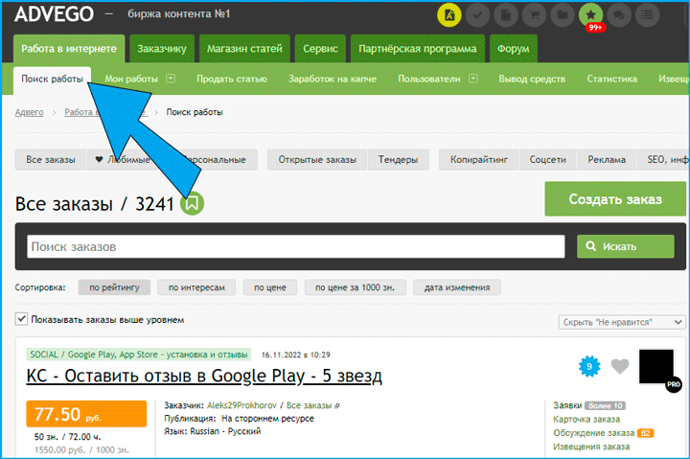Open the 'Магазин статей' tab
The width and height of the screenshot is (690, 459).
(x=244, y=49)
